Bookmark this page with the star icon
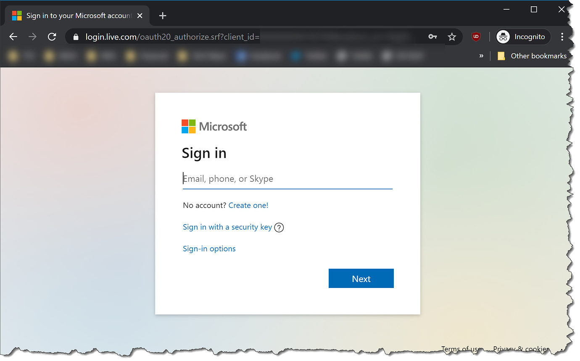Viewport: 580px width, 361px height. (x=452, y=37)
